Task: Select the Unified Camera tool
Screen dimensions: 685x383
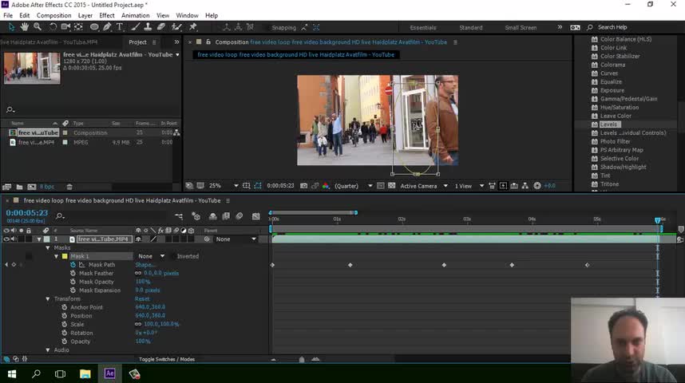Action: coord(65,27)
